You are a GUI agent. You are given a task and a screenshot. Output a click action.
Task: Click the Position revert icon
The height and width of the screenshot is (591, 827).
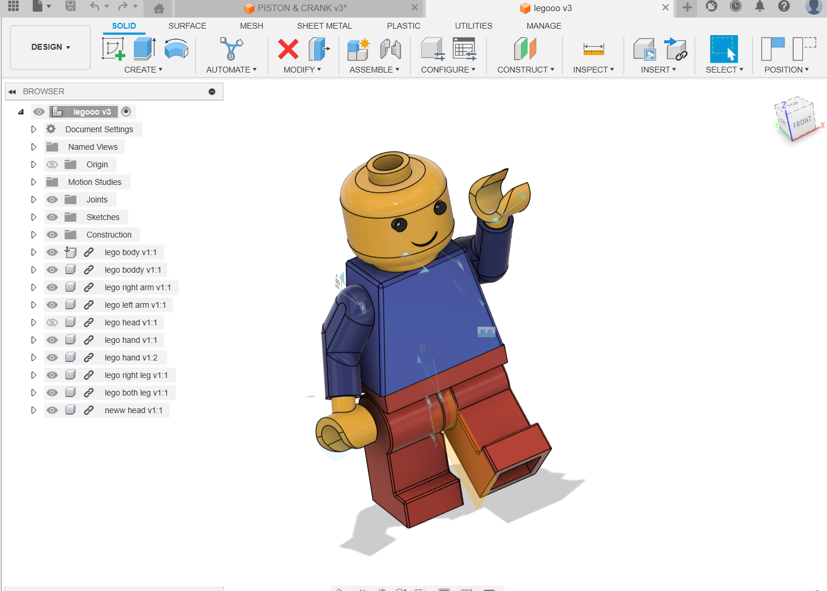[x=804, y=49]
